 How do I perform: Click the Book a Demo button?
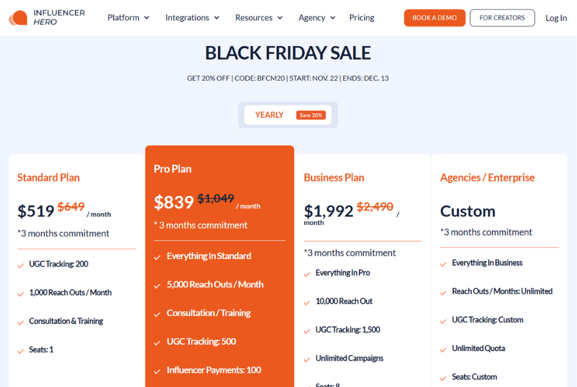click(x=435, y=18)
